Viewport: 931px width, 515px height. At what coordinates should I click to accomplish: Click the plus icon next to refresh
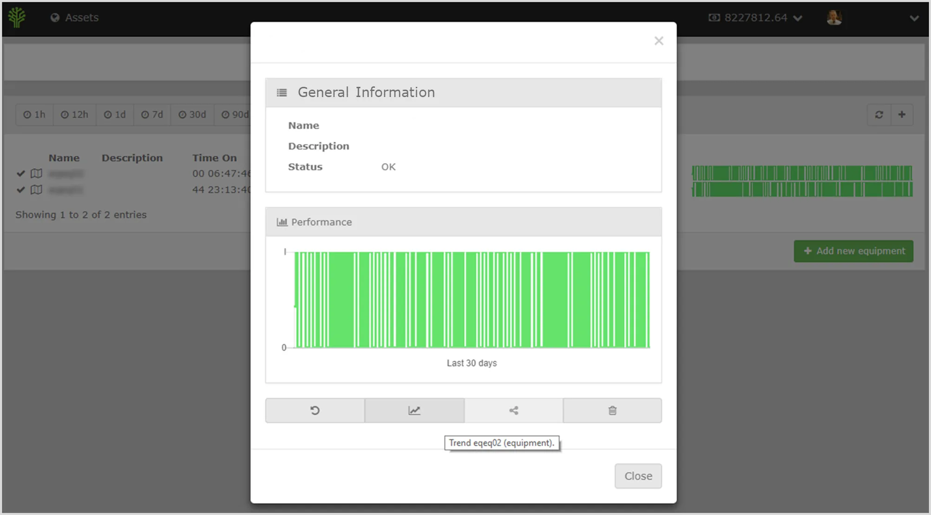pyautogui.click(x=902, y=115)
